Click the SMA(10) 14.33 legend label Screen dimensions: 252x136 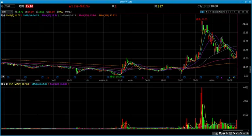pyautogui.click(x=31, y=16)
